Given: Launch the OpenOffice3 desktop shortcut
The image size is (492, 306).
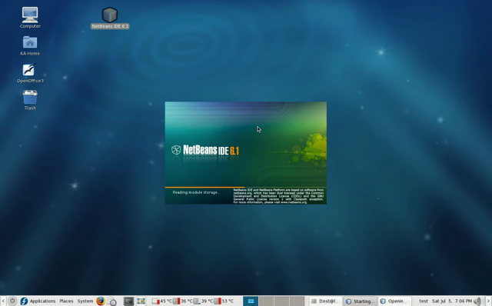Looking at the screenshot, I should point(30,73).
